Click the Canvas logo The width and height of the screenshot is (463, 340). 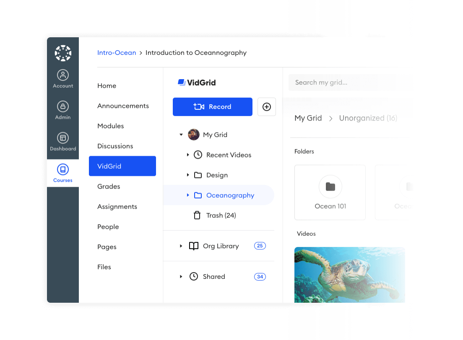pyautogui.click(x=62, y=53)
